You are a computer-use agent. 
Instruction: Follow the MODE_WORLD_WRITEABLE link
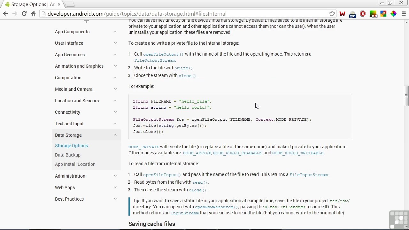click(297, 153)
